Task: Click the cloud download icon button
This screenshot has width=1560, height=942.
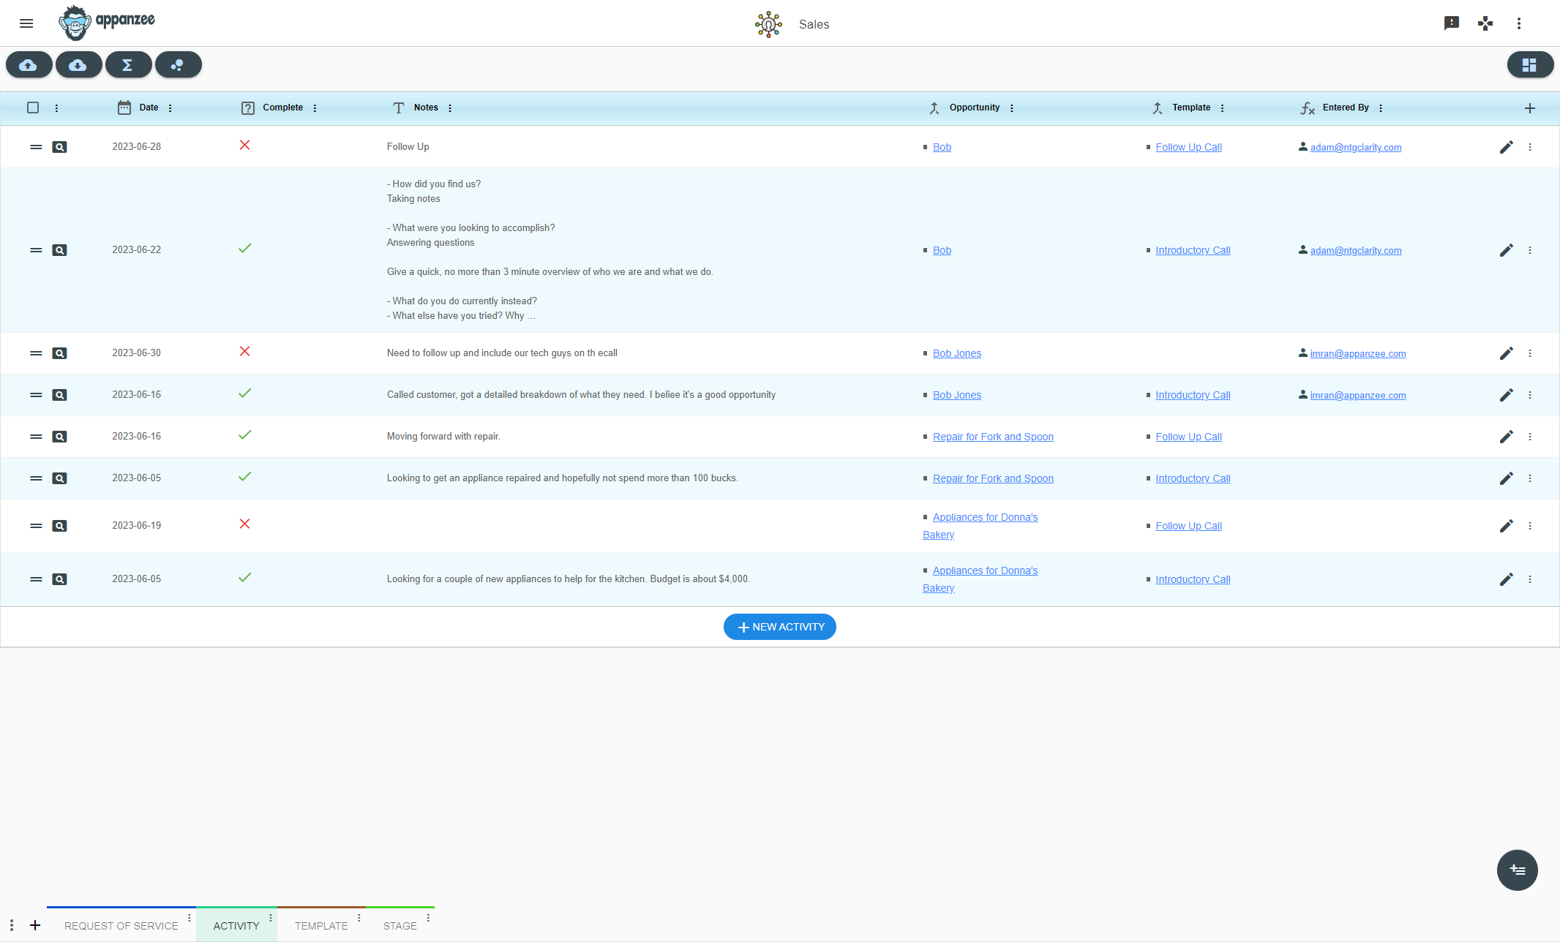Action: (78, 65)
